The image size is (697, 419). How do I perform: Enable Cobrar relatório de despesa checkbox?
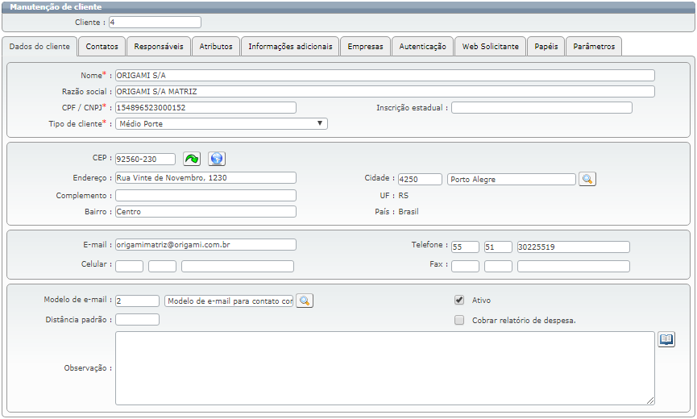pyautogui.click(x=459, y=320)
